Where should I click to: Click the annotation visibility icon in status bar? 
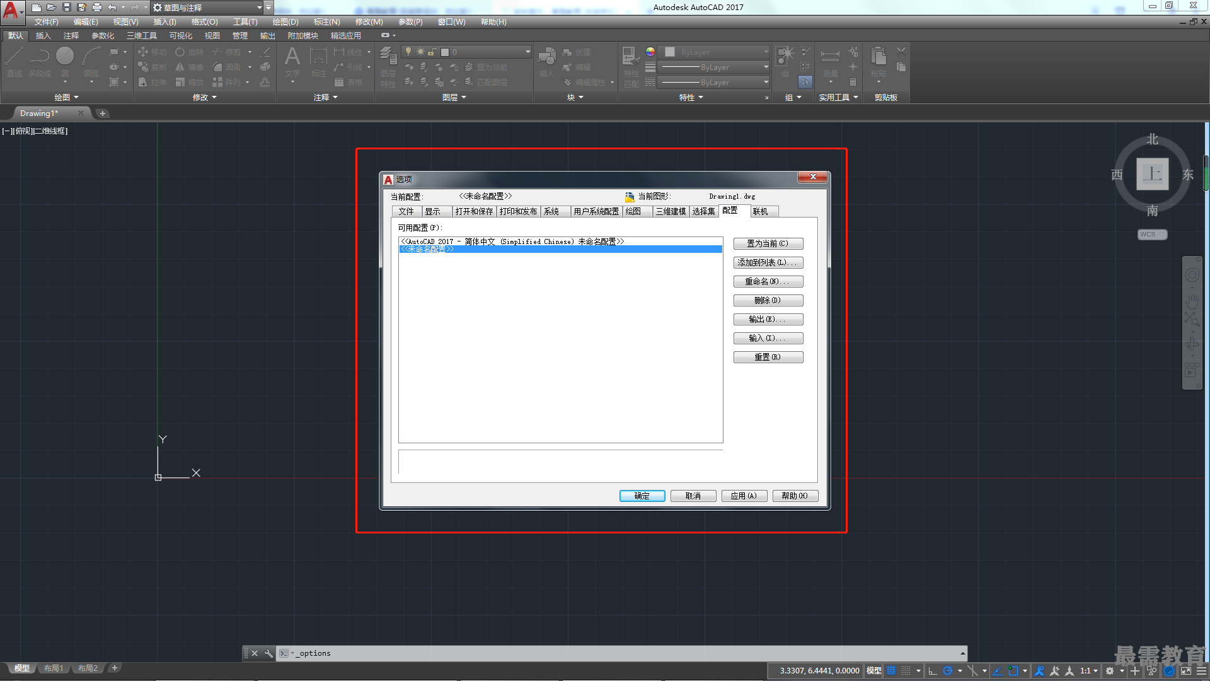pos(1040,671)
